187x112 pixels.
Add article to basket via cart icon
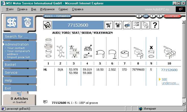coord(109,25)
